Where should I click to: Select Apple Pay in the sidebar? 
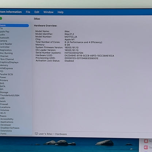4,31
